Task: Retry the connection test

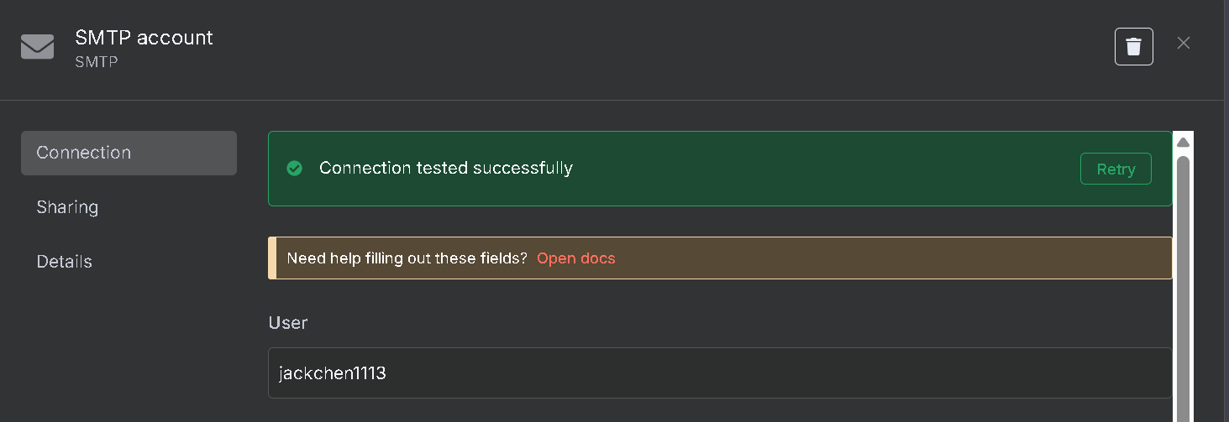Action: click(1116, 169)
